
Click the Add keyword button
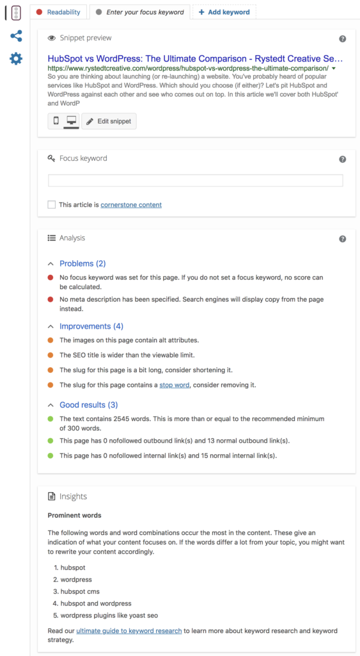coord(224,12)
